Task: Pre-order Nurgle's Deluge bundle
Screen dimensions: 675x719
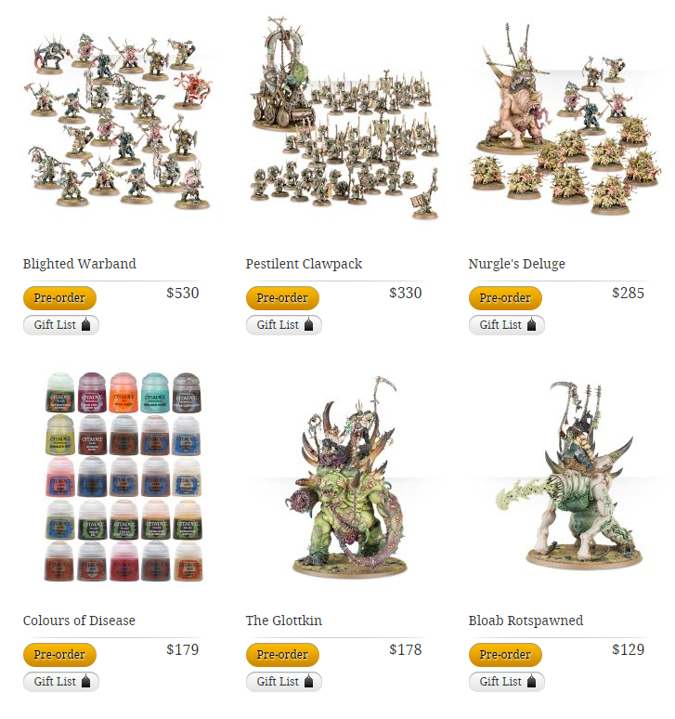Action: click(x=505, y=298)
